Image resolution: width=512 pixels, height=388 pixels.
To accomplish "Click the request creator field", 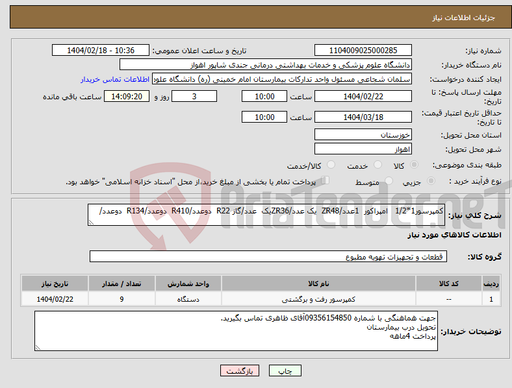I will click(x=282, y=79).
